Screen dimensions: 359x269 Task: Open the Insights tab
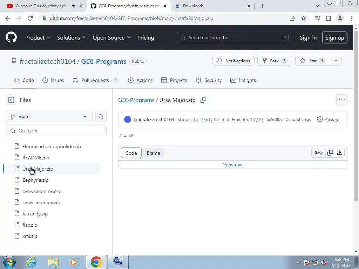[243, 80]
